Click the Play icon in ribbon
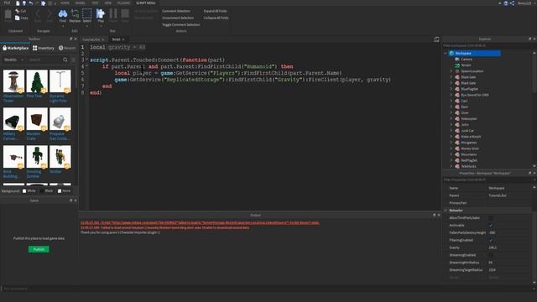This screenshot has width=537, height=302. [101, 13]
